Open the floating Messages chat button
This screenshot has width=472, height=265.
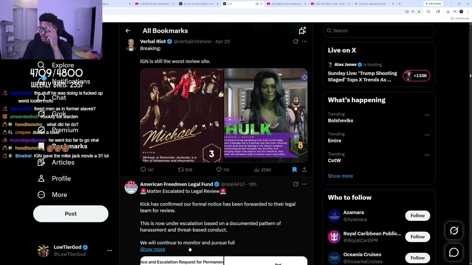point(454,252)
